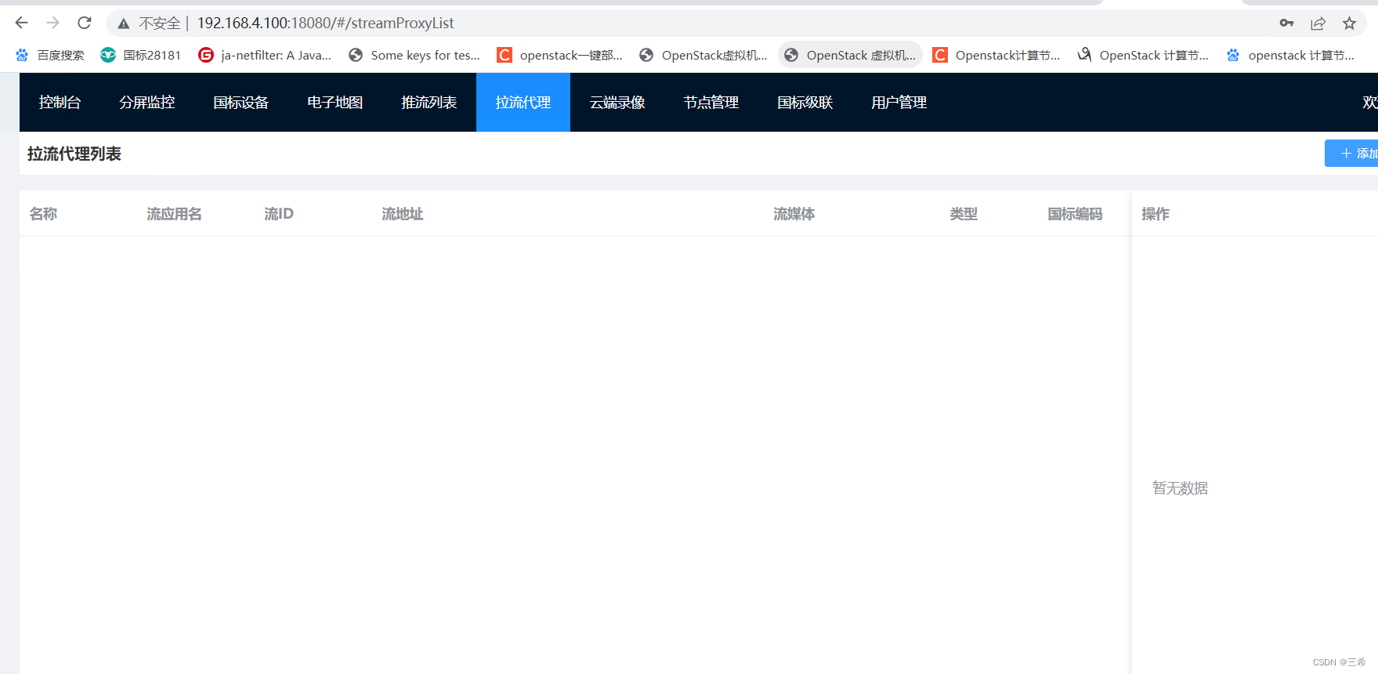This screenshot has height=674, width=1378.
Task: Click the 流应用名 column header
Action: point(174,214)
